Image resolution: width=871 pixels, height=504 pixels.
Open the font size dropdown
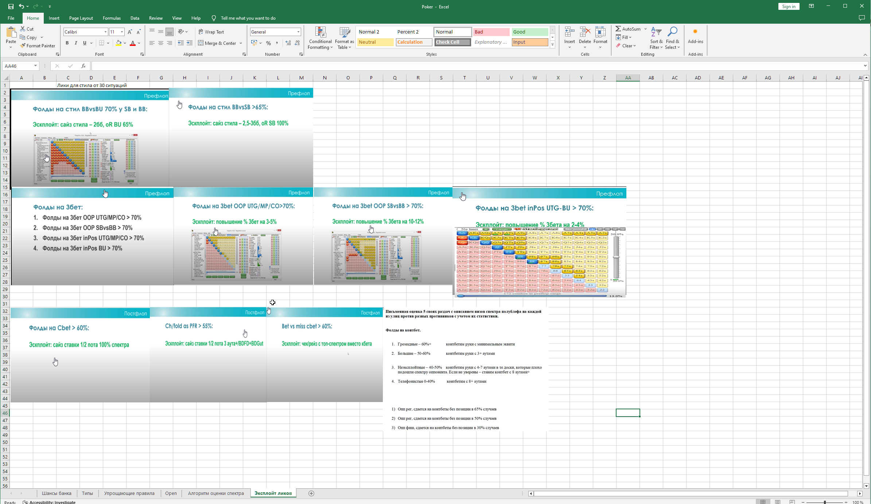(x=122, y=32)
